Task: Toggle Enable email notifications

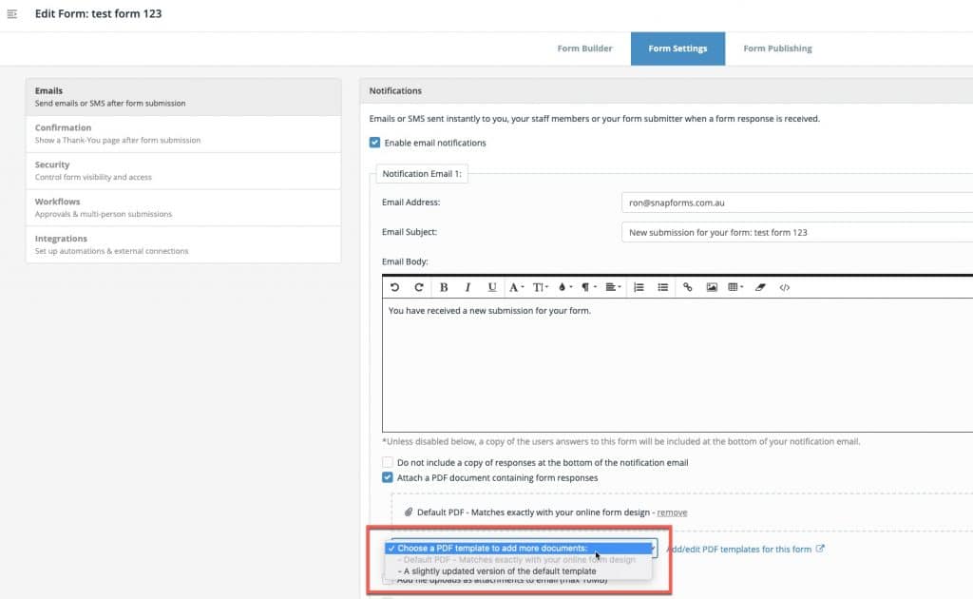Action: pos(373,141)
